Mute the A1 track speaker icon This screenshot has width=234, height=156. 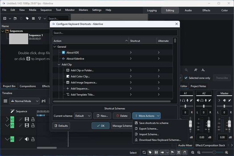click(27, 139)
